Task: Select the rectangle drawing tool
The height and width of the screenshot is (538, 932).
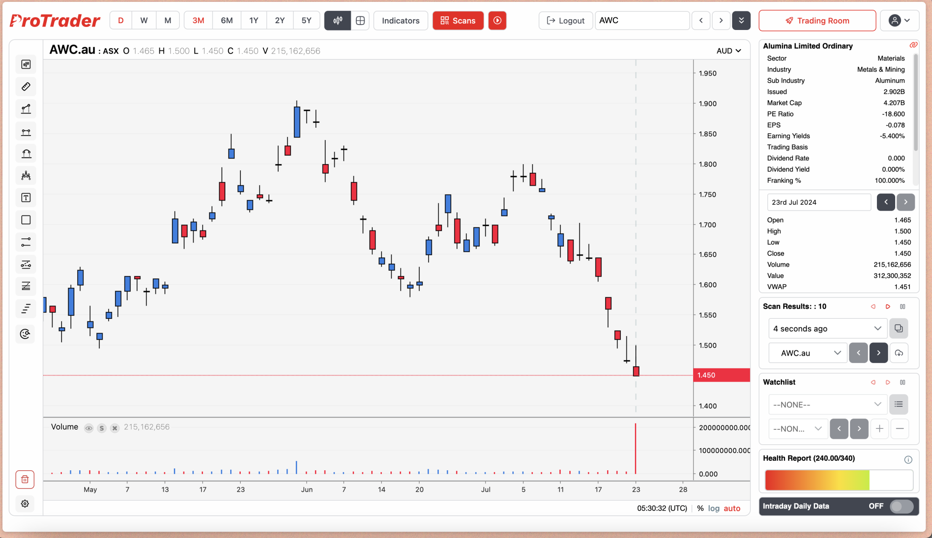Action: point(26,220)
